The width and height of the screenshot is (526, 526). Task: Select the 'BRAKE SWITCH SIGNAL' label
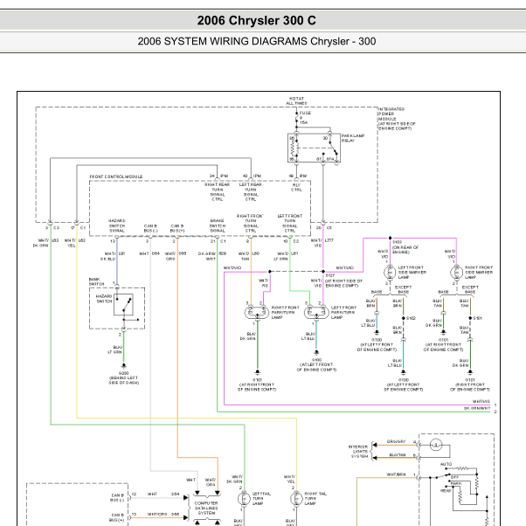click(x=218, y=225)
